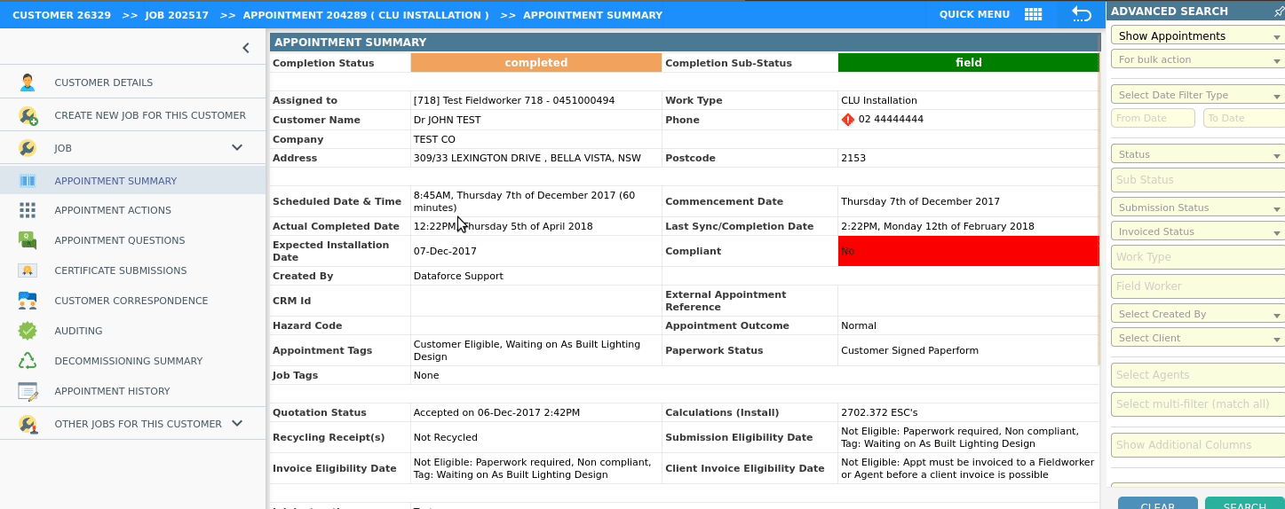Click the Auditing green checkmark icon
The height and width of the screenshot is (509, 1285).
tap(28, 331)
